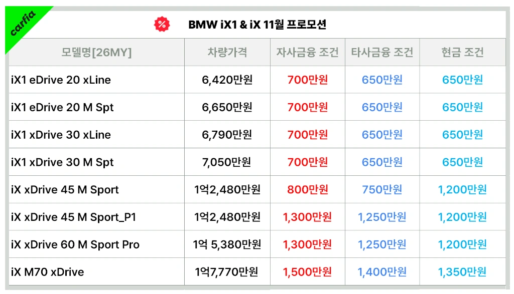The height and width of the screenshot is (294, 514).
Task: Click the 모델명[26MY] column header
Action: pos(96,52)
